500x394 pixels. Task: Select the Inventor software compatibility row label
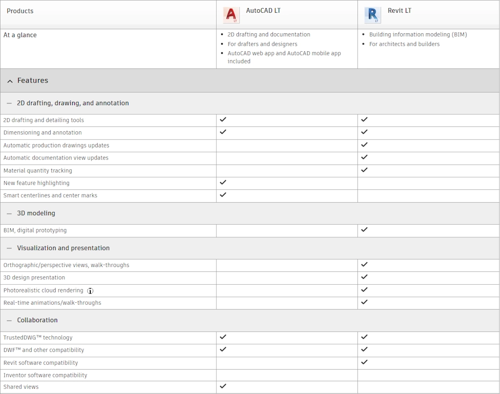[x=45, y=375]
